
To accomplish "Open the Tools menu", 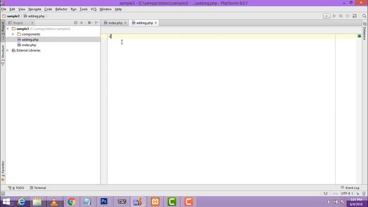I will (x=83, y=9).
